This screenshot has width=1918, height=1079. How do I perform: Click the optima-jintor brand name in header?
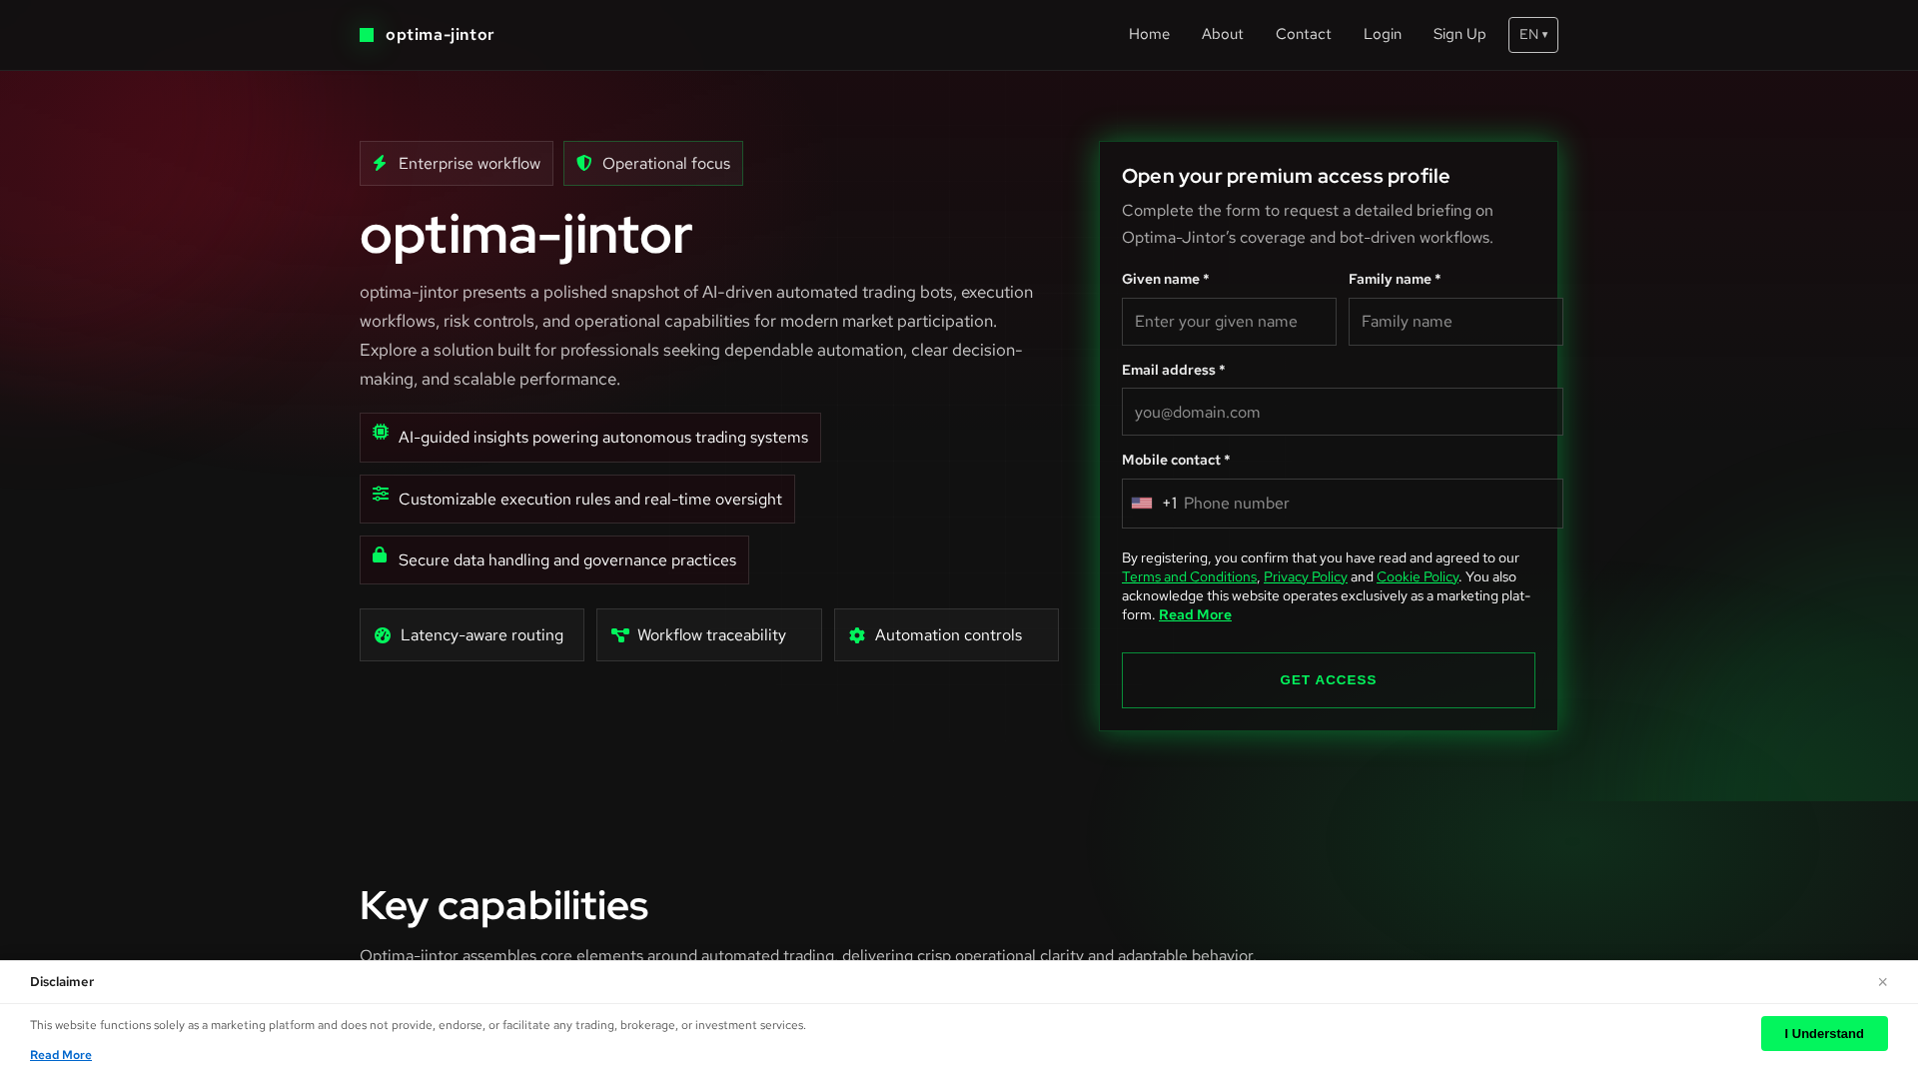click(440, 35)
